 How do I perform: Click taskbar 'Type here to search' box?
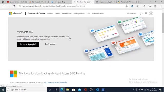(x=26, y=90)
